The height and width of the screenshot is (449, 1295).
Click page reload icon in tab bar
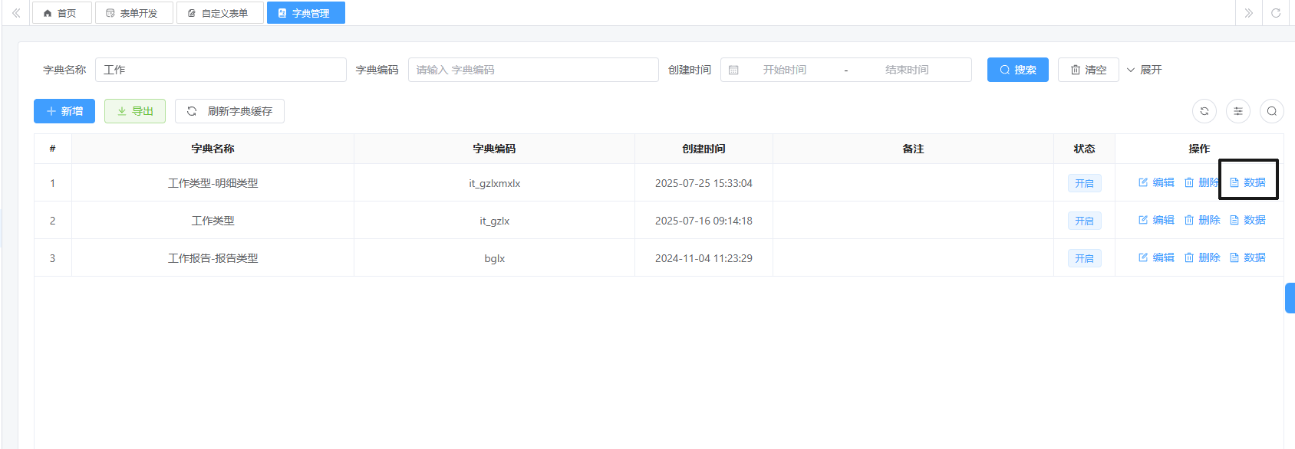[x=1276, y=13]
